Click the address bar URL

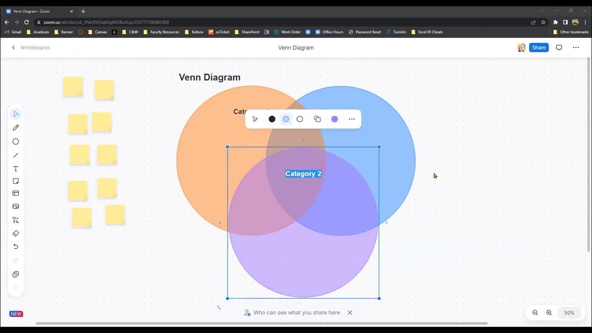106,22
